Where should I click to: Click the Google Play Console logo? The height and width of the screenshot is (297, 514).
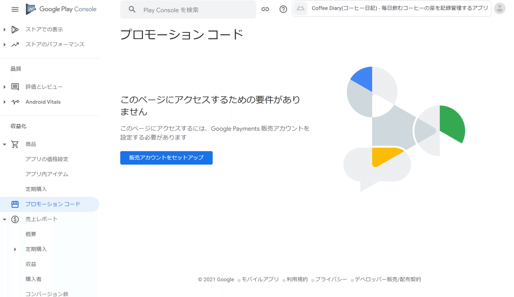coord(60,9)
